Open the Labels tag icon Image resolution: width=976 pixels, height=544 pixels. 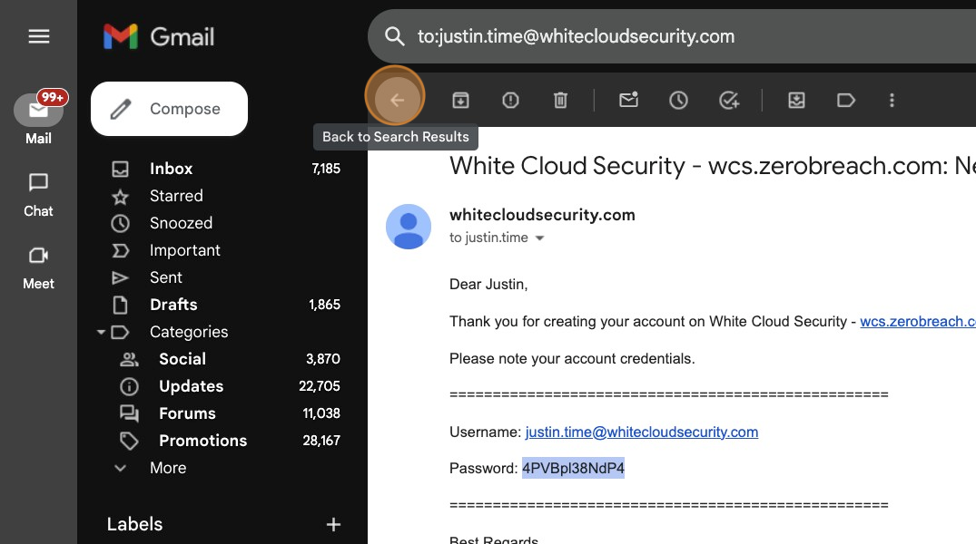coord(846,100)
